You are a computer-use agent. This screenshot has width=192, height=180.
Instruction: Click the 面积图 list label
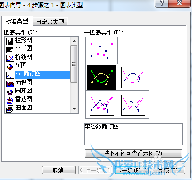(24, 82)
